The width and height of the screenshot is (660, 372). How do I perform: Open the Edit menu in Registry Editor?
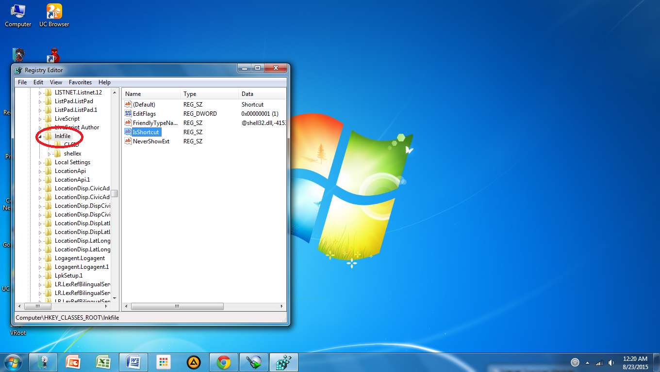pos(38,82)
